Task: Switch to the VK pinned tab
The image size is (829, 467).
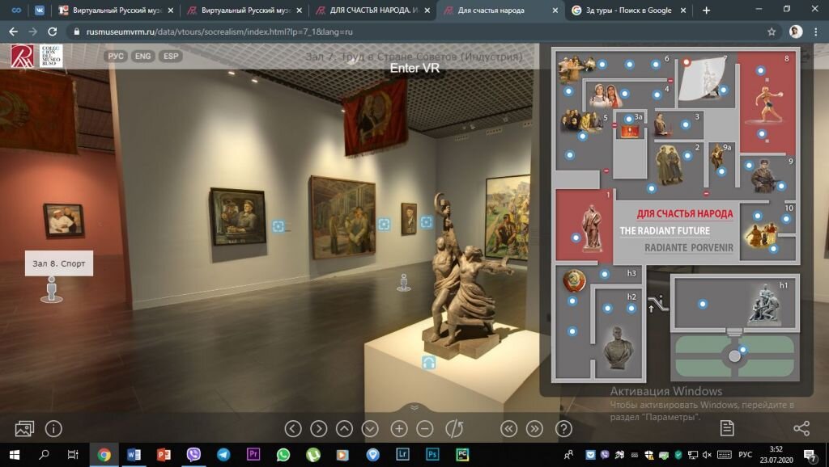Action: [40, 10]
